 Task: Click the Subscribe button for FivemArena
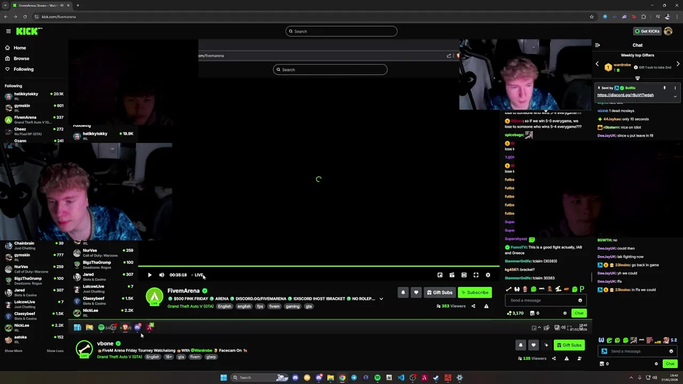pyautogui.click(x=474, y=293)
